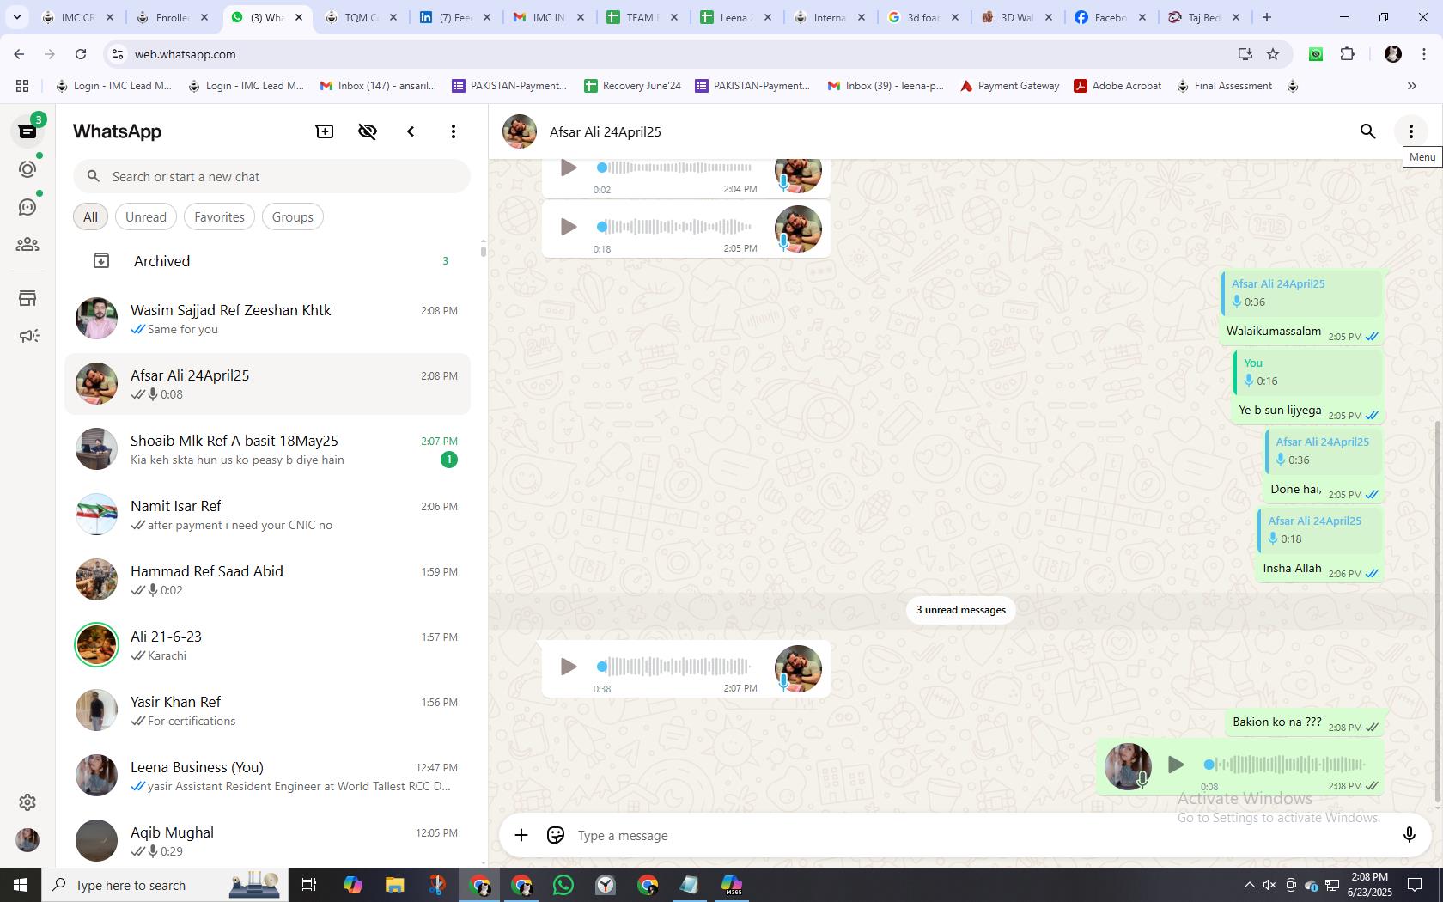Open chat Wasim Sajjad Ref Zeeshan Khtk
Screen dimensions: 1443x902
(x=268, y=319)
